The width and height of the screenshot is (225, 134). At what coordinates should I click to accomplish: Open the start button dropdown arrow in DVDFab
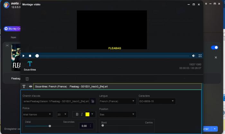(x=215, y=129)
